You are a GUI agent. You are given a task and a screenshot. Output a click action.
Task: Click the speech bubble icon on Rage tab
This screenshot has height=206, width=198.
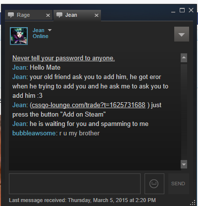(11, 15)
